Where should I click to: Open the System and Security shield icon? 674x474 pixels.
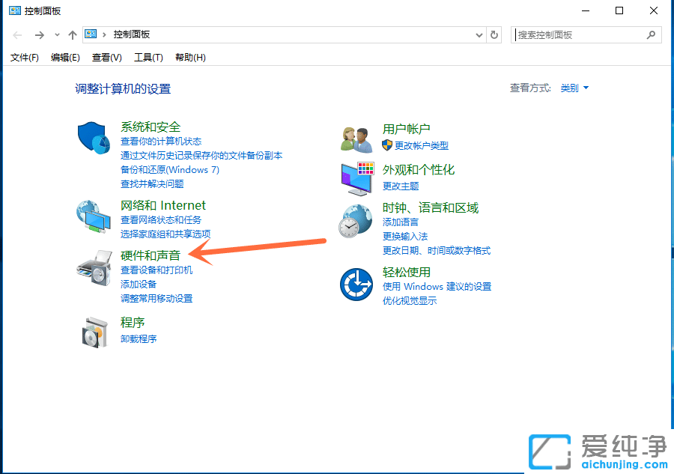click(x=94, y=138)
